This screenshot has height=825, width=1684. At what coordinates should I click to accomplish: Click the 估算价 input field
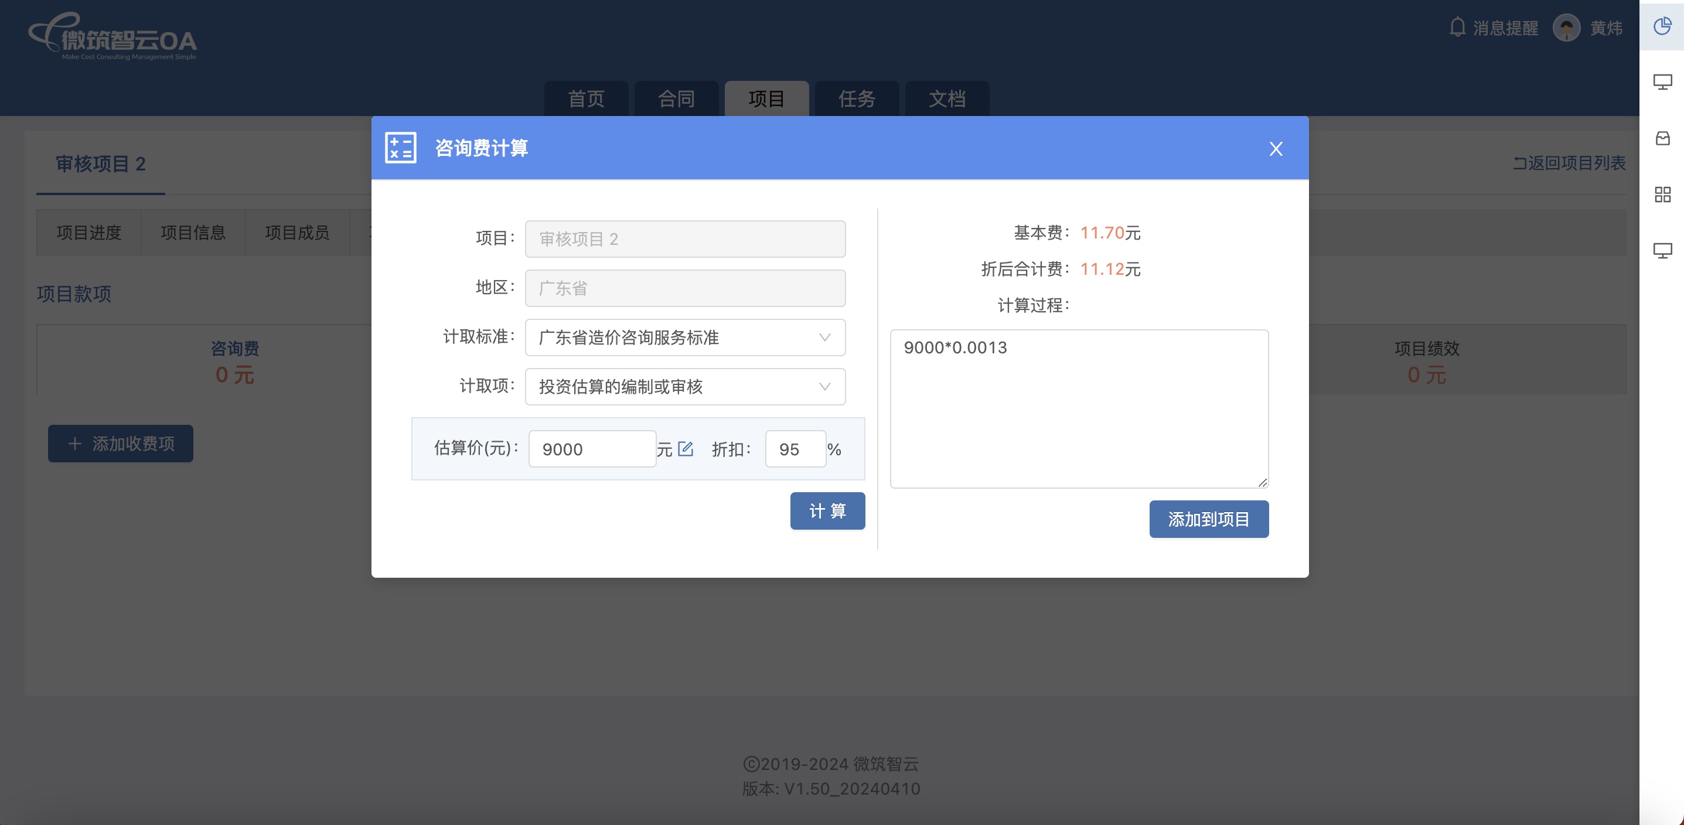(592, 449)
